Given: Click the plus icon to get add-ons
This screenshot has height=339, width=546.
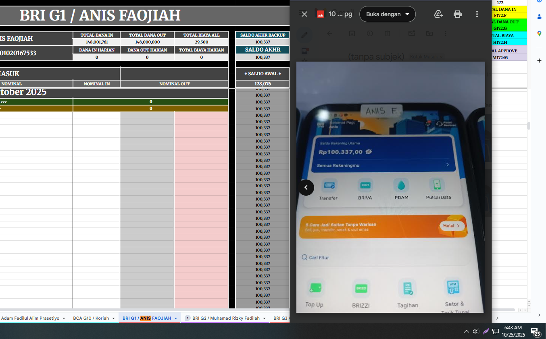Looking at the screenshot, I should point(540,61).
